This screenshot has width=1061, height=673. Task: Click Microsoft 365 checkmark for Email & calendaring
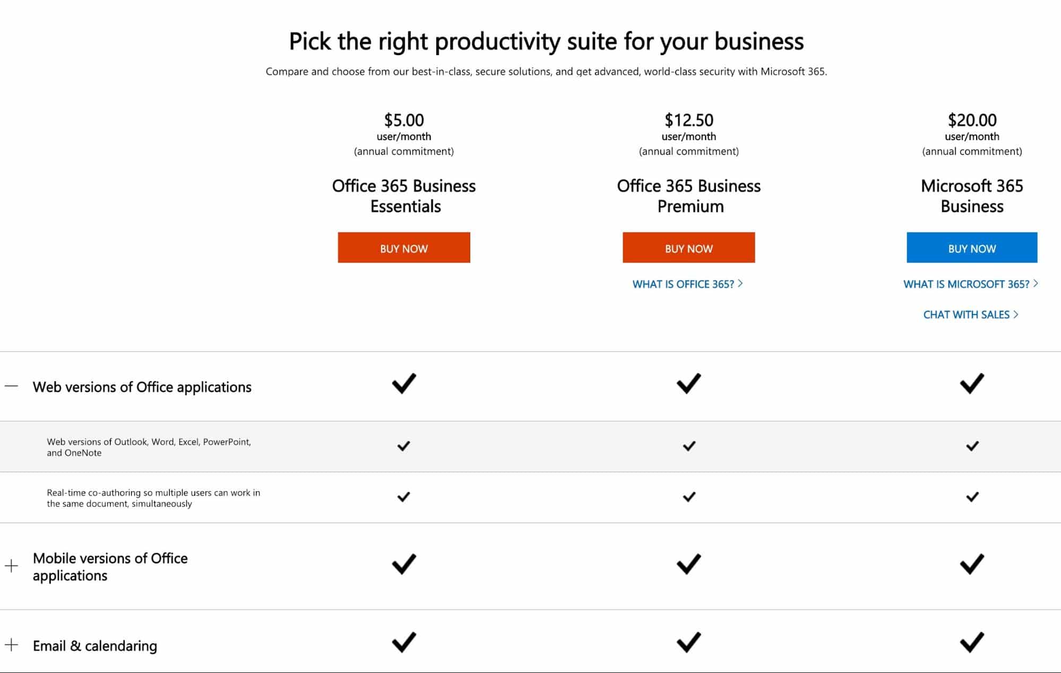coord(972,642)
